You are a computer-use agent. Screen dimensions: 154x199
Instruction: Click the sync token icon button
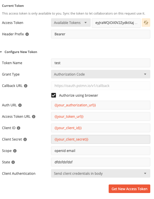[146, 23]
